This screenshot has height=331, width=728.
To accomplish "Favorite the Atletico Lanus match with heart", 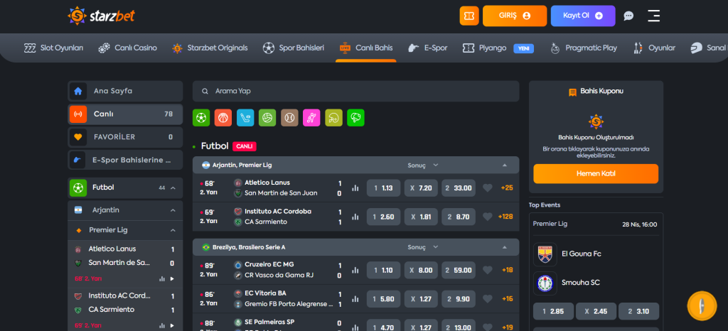I will 487,188.
